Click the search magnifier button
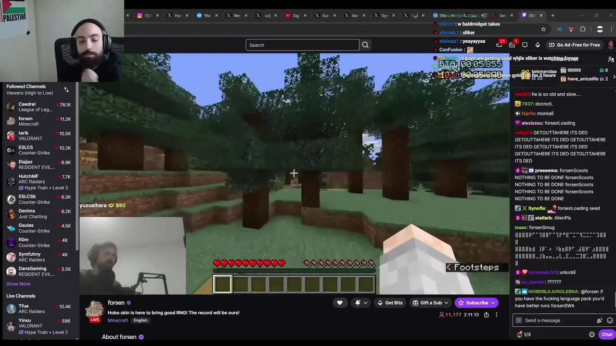This screenshot has height=346, width=616. [x=365, y=45]
